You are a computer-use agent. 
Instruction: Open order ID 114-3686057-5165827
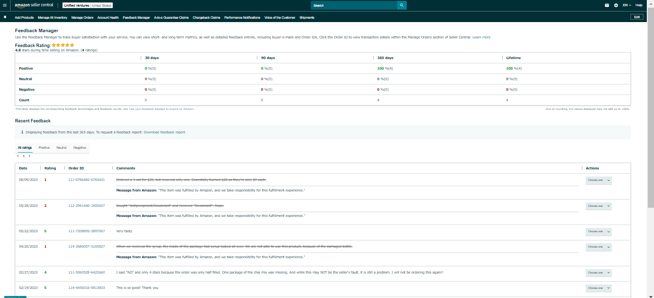(86, 247)
